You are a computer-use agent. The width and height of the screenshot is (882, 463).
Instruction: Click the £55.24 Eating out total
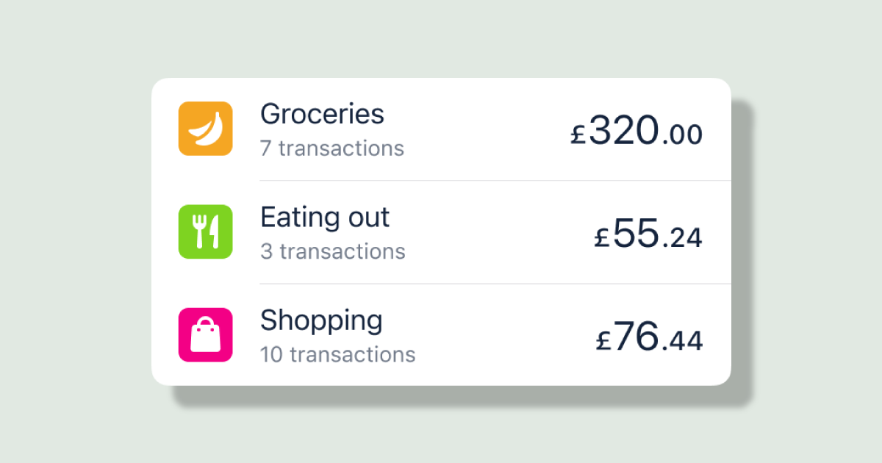pyautogui.click(x=648, y=235)
